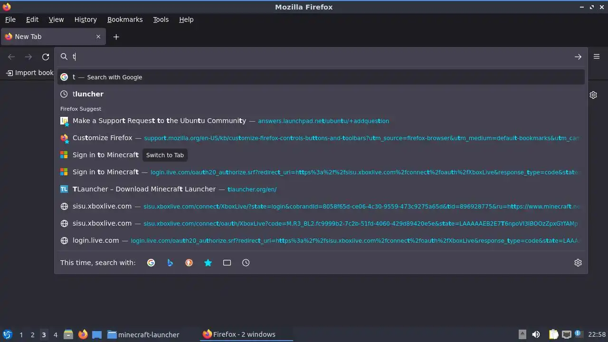Viewport: 608px width, 342px height.
Task: Click the taskbar clock showing 22:58
Action: pos(597,334)
